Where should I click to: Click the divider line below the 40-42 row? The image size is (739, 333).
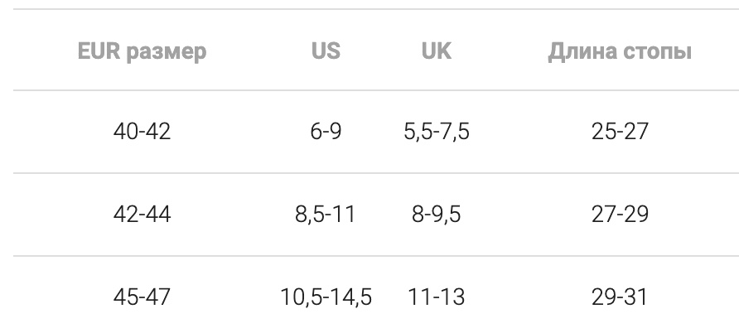tap(369, 173)
